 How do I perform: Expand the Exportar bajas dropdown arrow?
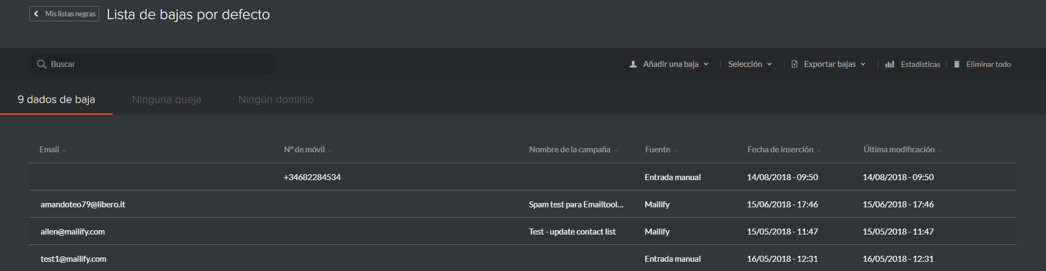click(863, 64)
